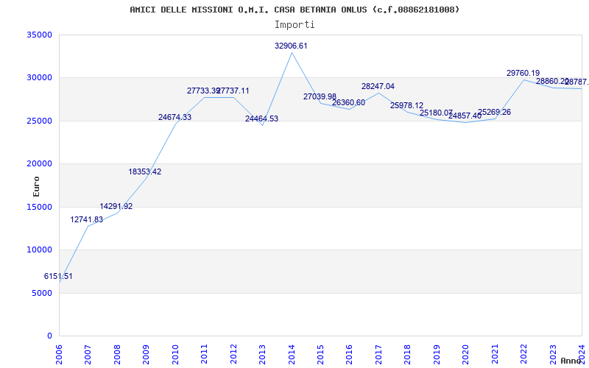Image resolution: width=589 pixels, height=368 pixels.
Task: Select the data label 28247.04
Action: (x=378, y=86)
